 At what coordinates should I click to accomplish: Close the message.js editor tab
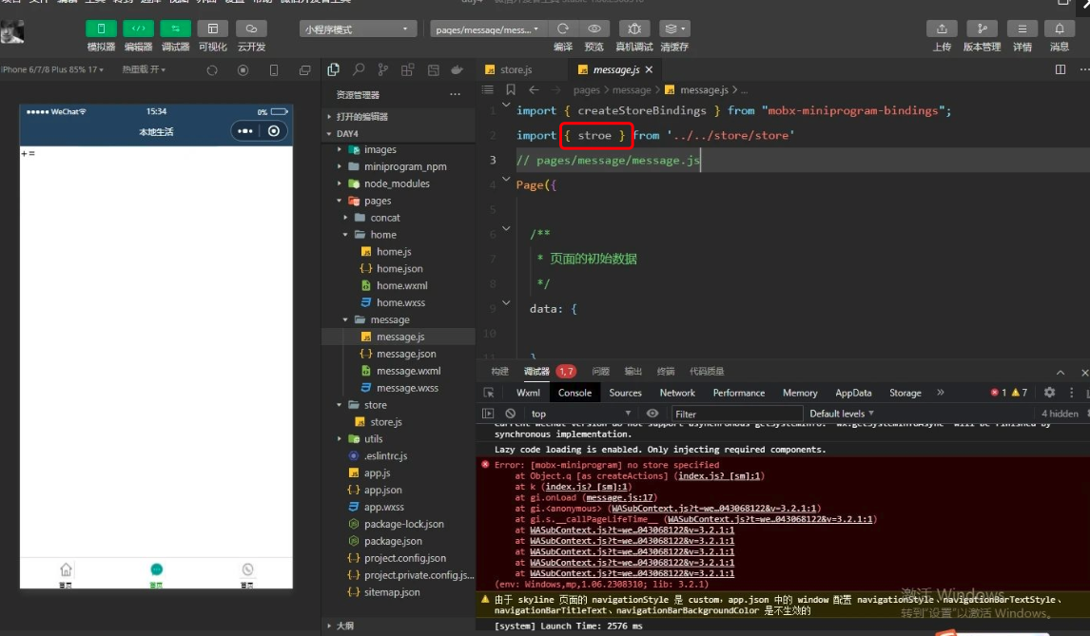pyautogui.click(x=649, y=69)
